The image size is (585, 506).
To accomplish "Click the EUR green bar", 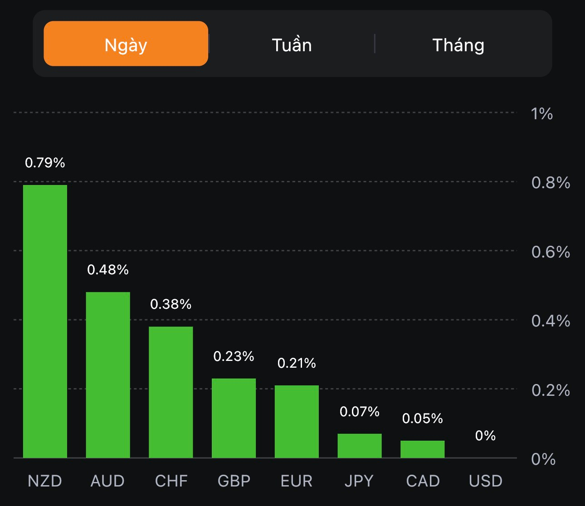I will pyautogui.click(x=297, y=421).
